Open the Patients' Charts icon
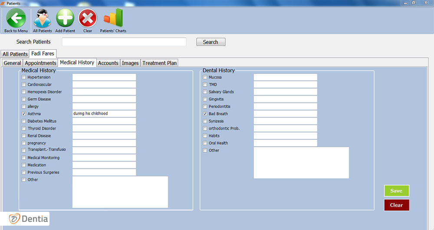Viewport: 434px width, 230px height. pos(113,18)
